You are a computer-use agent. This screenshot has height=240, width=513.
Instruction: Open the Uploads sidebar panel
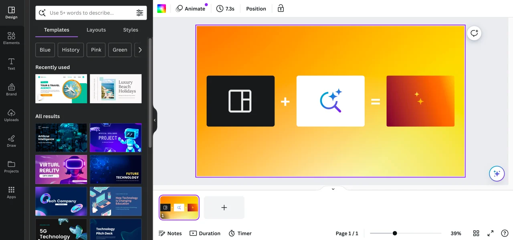pyautogui.click(x=11, y=115)
